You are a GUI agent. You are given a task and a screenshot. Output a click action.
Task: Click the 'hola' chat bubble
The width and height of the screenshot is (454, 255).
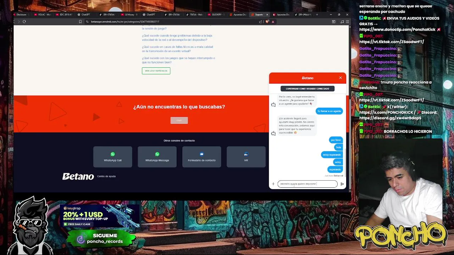click(x=338, y=147)
